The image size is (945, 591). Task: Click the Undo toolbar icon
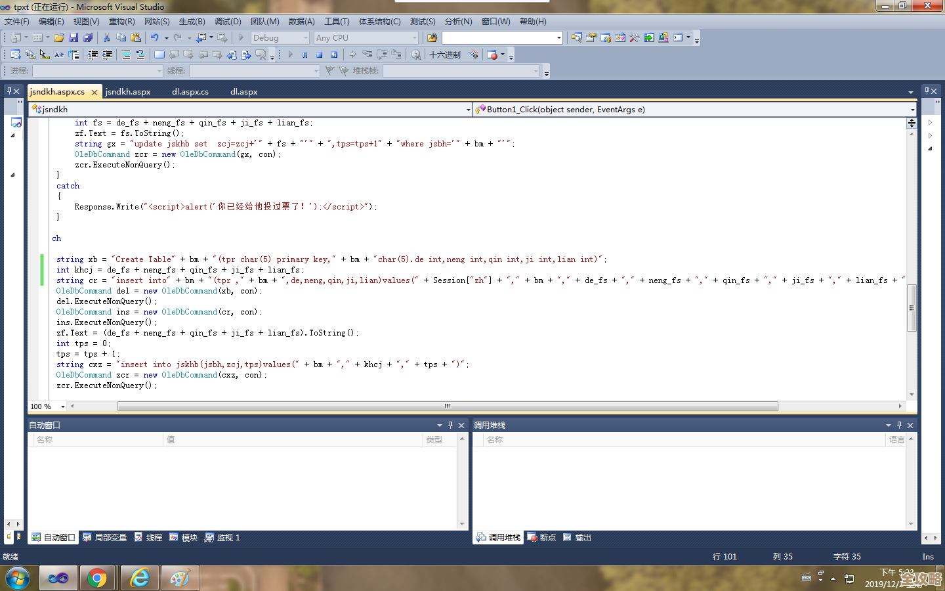(155, 37)
